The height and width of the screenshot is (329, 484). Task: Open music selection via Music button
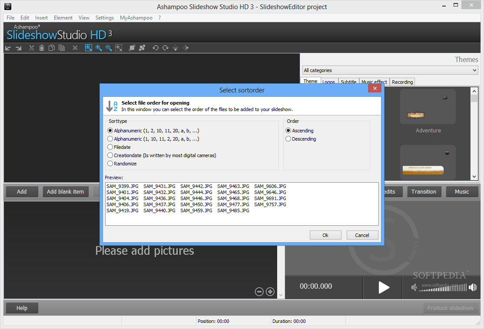pyautogui.click(x=462, y=191)
